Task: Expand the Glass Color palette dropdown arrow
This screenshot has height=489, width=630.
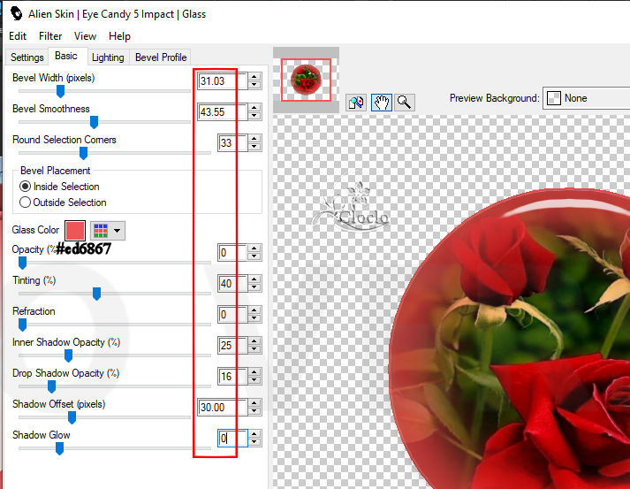Action: 118,231
